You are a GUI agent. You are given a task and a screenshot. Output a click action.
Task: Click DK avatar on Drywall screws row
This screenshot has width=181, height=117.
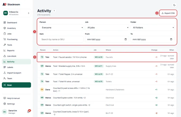coord(42,89)
